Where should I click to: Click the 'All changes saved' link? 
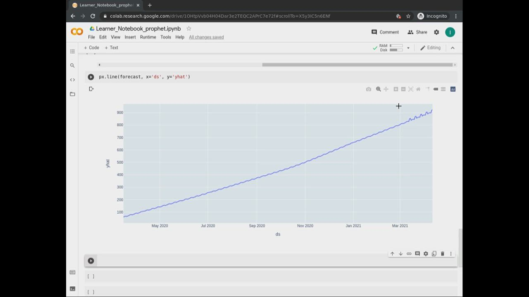click(206, 37)
